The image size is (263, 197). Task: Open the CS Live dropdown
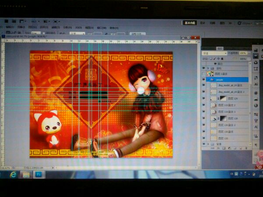[x=245, y=23]
